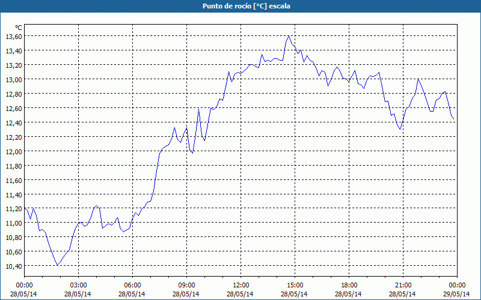Choose the "10,80" y-axis tick label
Image resolution: width=481 pixels, height=300 pixels.
pyautogui.click(x=14, y=237)
